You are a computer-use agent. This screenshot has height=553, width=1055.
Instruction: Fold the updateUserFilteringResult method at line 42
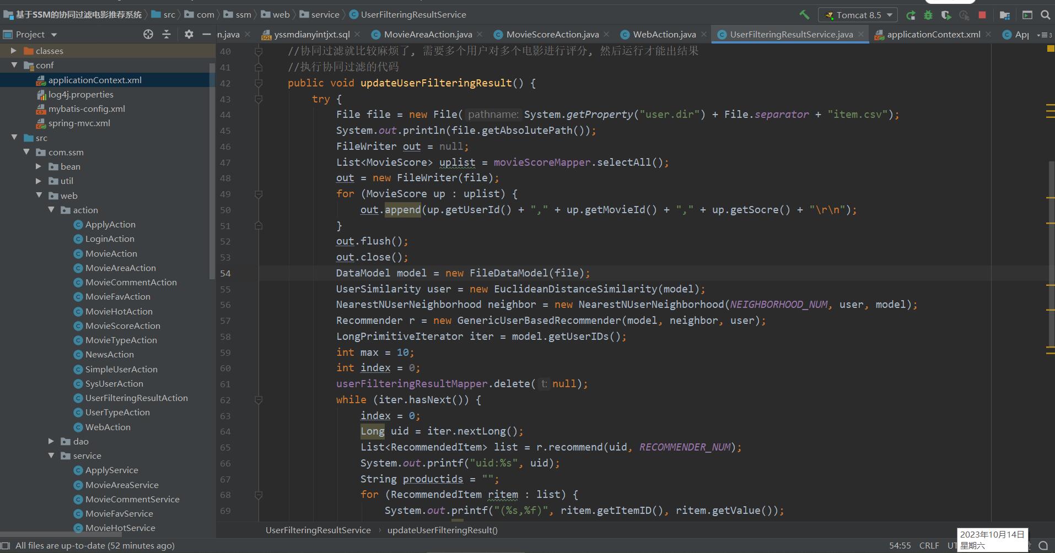[259, 83]
